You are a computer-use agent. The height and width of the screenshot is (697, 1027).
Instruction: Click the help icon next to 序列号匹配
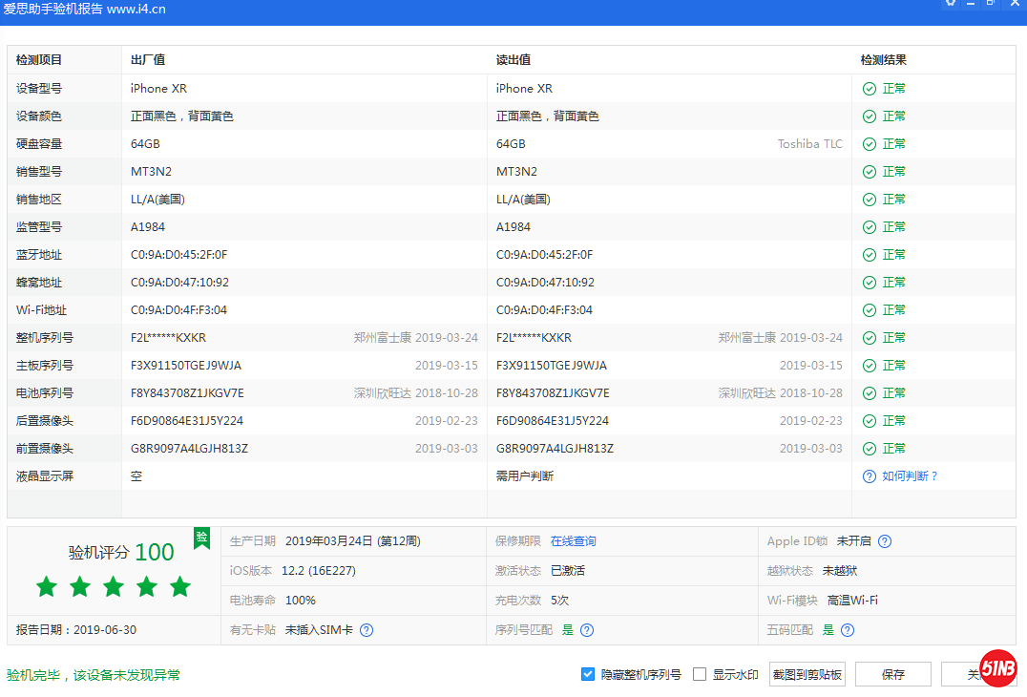[587, 629]
